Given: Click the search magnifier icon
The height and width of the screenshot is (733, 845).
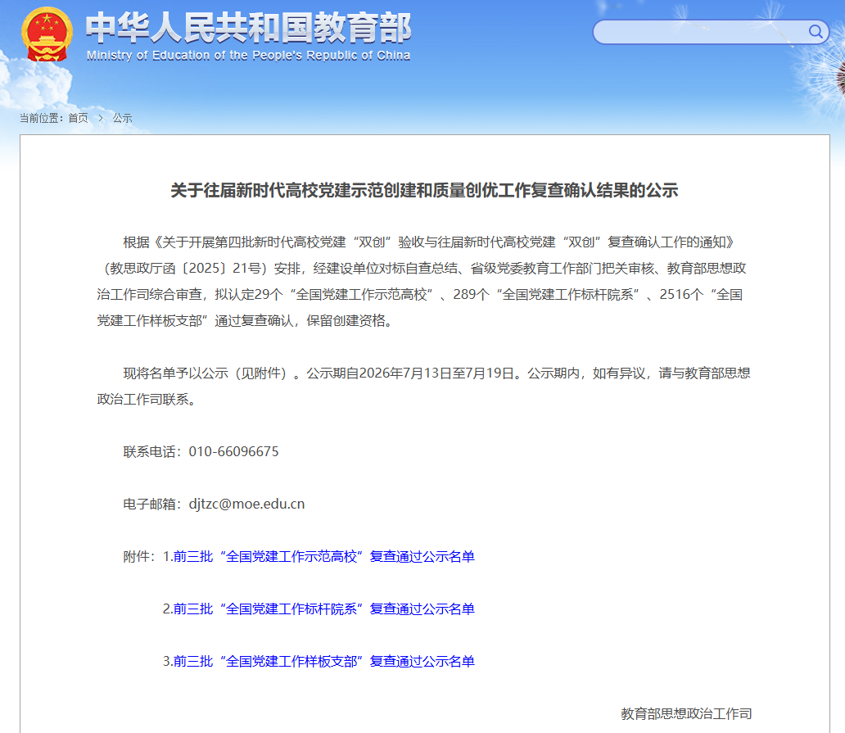Looking at the screenshot, I should [x=816, y=32].
